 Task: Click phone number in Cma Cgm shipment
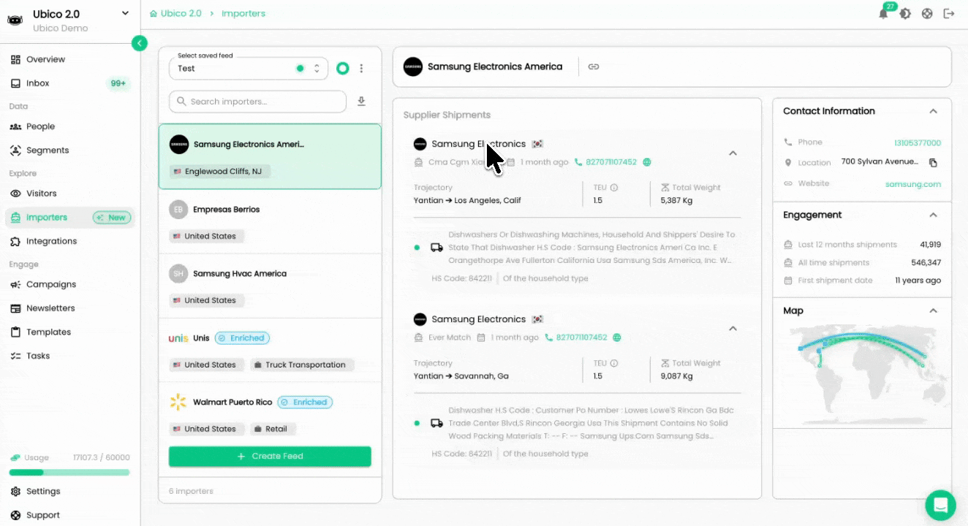(611, 162)
